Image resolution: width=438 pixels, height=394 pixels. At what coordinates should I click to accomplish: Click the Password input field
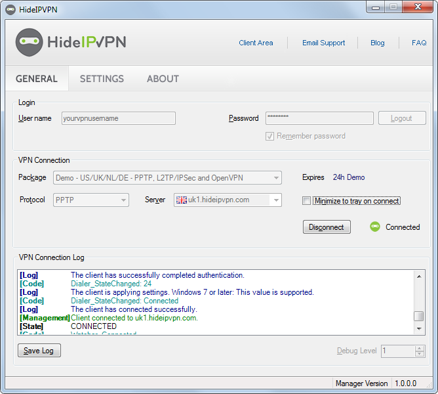pyautogui.click(x=319, y=118)
